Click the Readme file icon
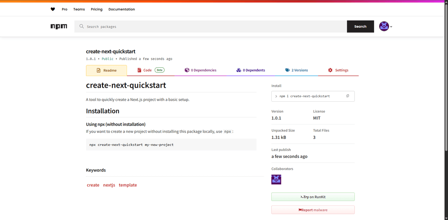Image resolution: width=448 pixels, height=220 pixels. pos(98,70)
